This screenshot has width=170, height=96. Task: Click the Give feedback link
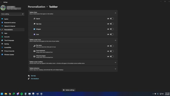(x=35, y=79)
